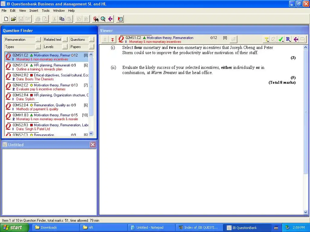This screenshot has width=310, height=232.
Task: Open the browse button beside Types
Action: point(38,47)
